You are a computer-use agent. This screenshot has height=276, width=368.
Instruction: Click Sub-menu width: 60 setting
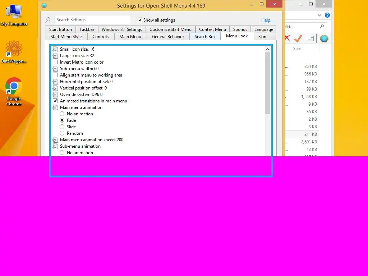coord(79,69)
